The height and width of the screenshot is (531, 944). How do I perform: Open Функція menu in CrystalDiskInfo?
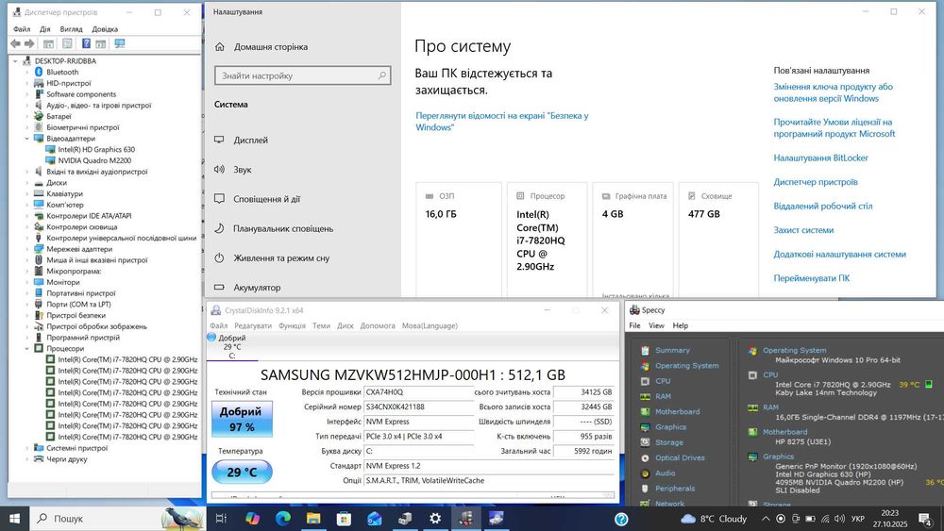pos(292,325)
